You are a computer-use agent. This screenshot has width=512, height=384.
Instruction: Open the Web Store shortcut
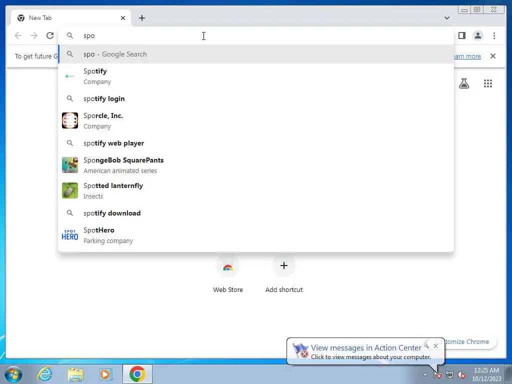pyautogui.click(x=228, y=273)
